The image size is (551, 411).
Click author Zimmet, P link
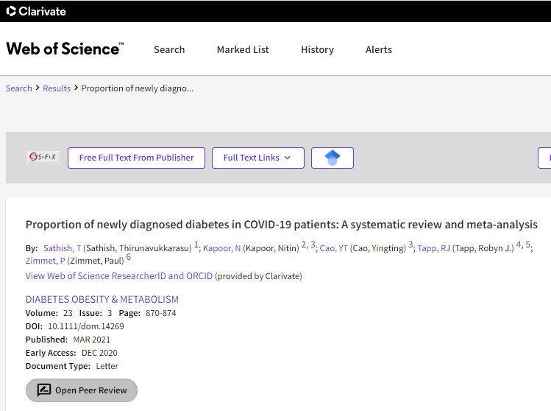click(45, 260)
